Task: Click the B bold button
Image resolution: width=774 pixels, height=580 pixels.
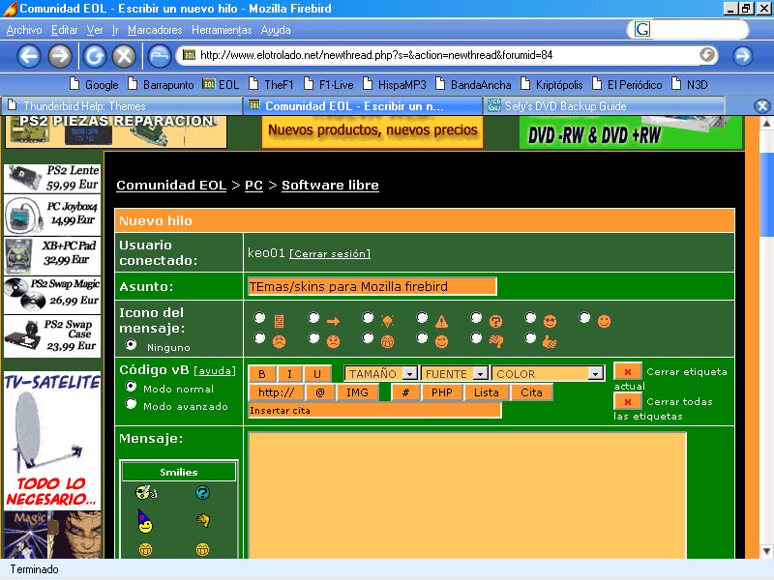Action: click(x=262, y=374)
